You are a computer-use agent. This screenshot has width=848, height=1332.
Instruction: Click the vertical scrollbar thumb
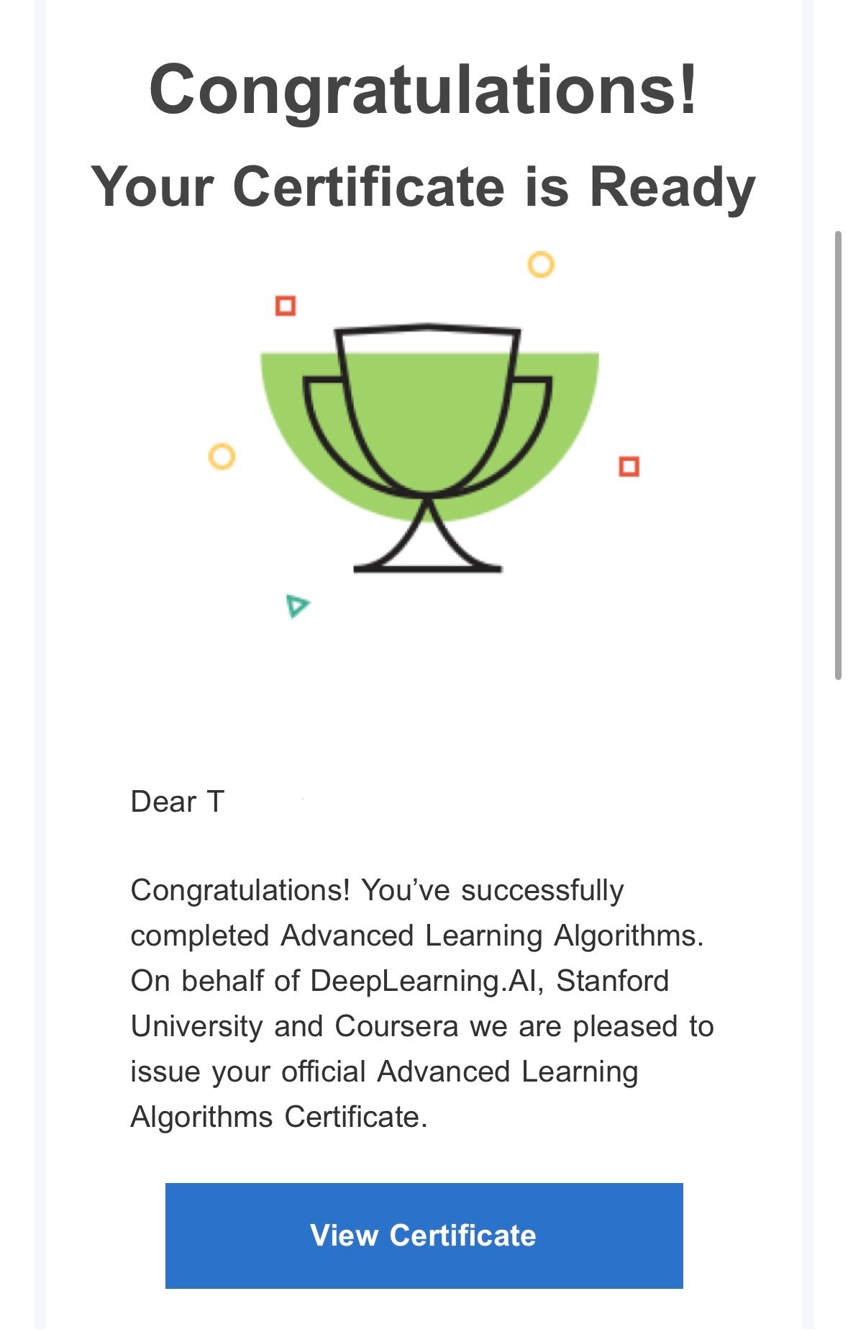click(x=838, y=455)
